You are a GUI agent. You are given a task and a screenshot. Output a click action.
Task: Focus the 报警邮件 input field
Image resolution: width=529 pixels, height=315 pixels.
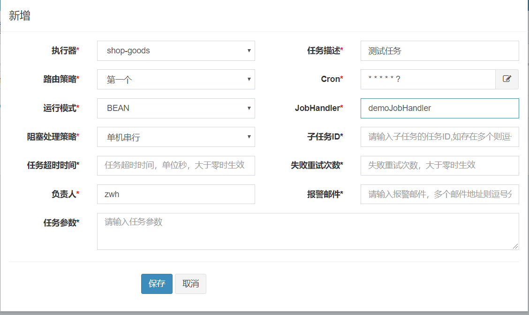coord(439,194)
